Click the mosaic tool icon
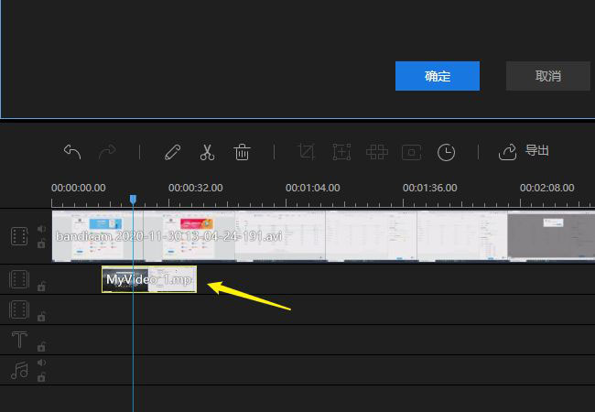 click(377, 152)
